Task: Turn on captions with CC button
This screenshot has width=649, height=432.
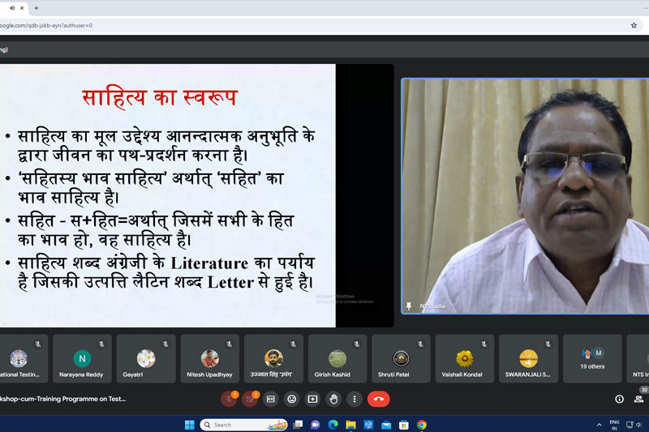Action: point(271,400)
